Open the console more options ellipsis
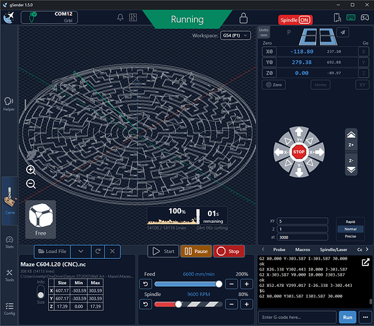374x326 pixels. pyautogui.click(x=365, y=317)
